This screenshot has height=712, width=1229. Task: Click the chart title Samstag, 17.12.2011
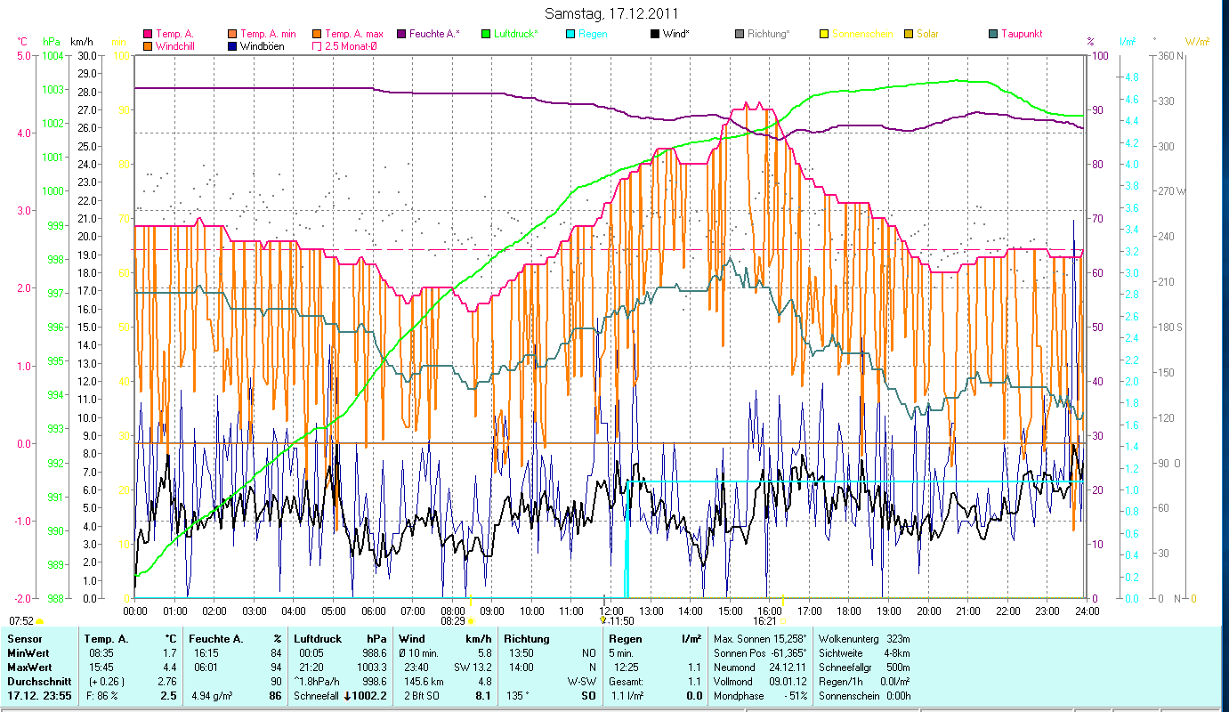coord(614,13)
